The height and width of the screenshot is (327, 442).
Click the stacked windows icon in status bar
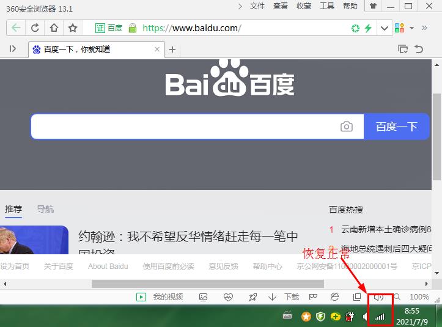pyautogui.click(x=357, y=297)
